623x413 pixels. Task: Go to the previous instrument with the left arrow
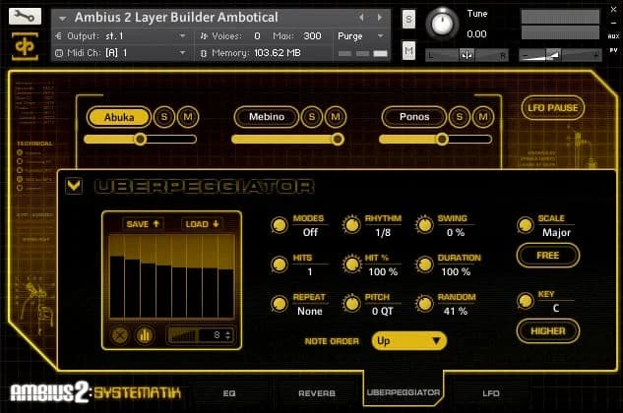(361, 18)
